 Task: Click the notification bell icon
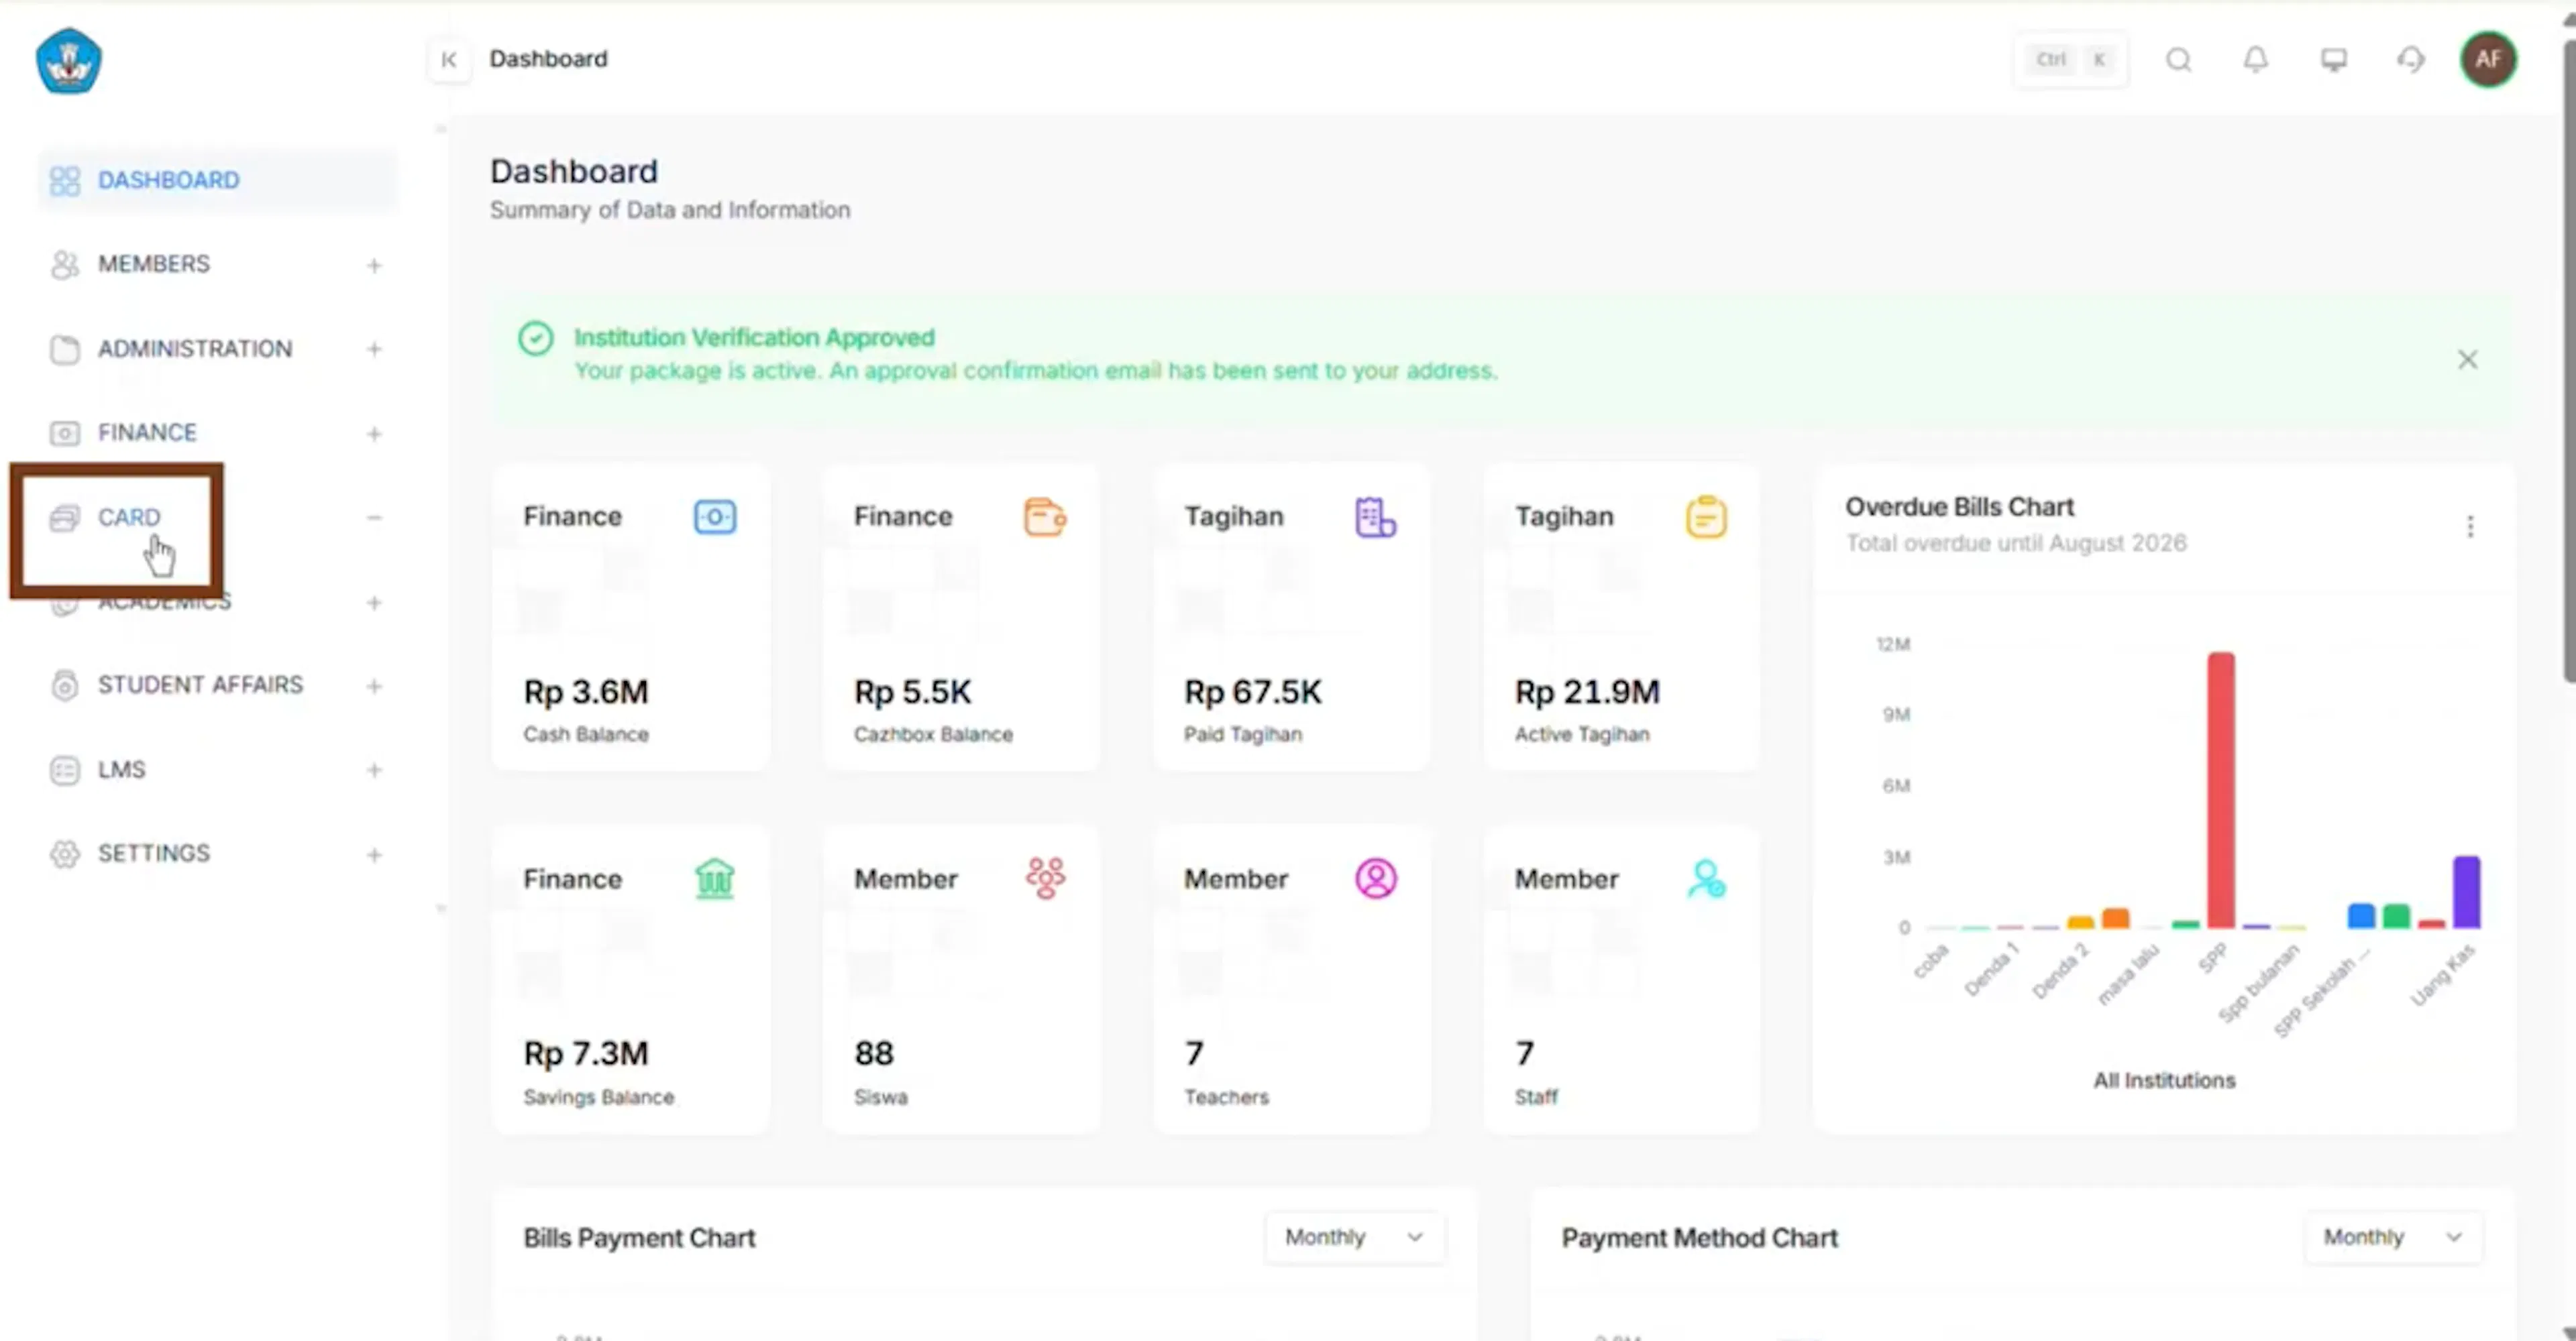tap(2255, 60)
